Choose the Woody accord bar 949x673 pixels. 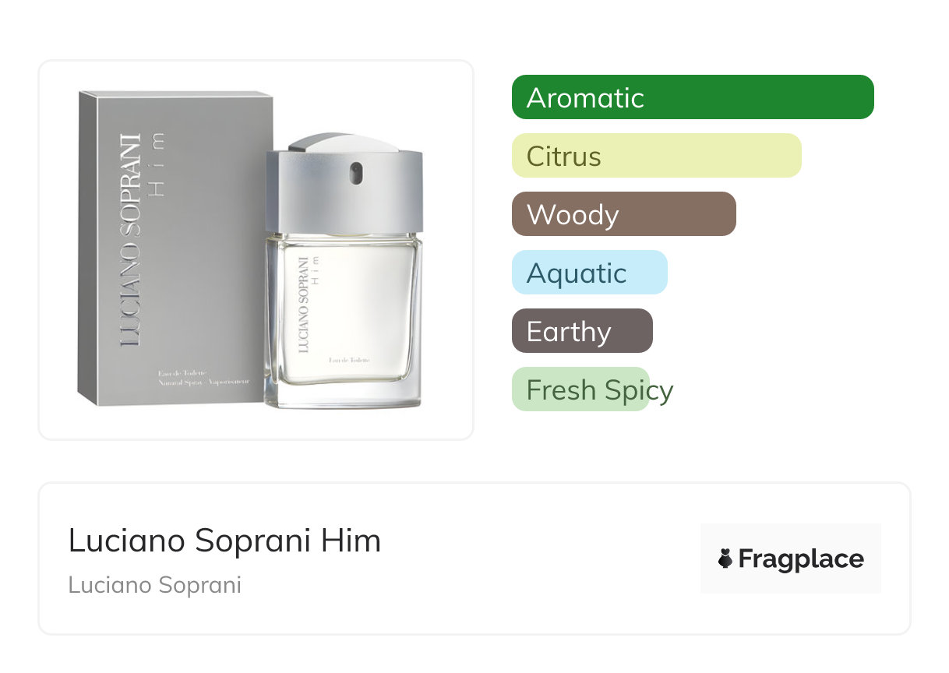[623, 214]
